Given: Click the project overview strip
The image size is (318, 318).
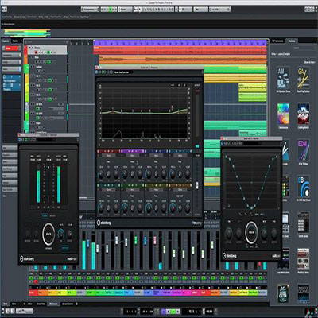Looking at the screenshot, I should click(27, 33).
